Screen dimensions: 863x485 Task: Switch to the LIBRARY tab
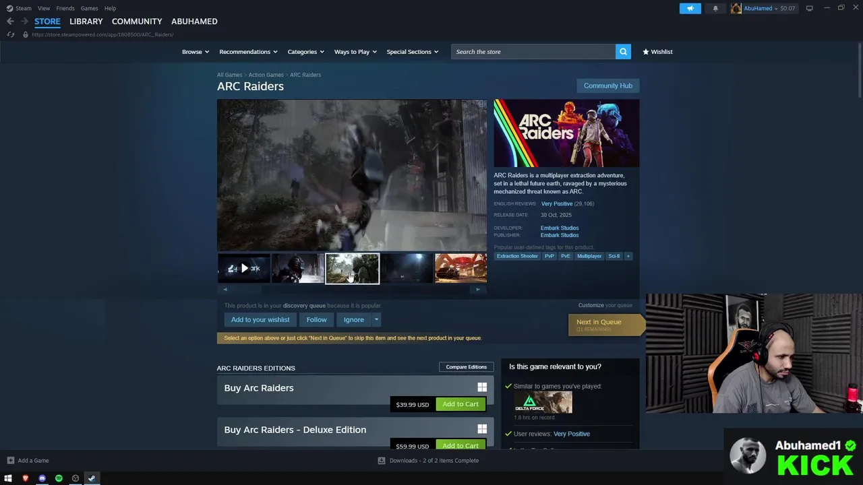86,22
